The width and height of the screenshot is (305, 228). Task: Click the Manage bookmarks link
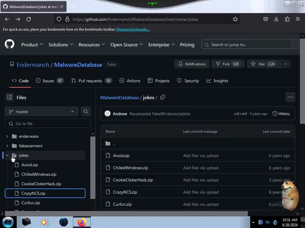click(x=133, y=29)
